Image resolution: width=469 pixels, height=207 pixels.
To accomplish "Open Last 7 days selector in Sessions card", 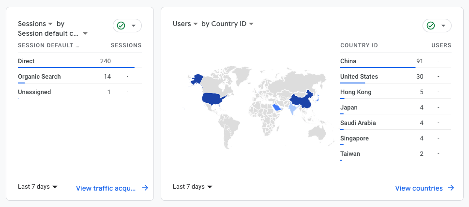I will click(38, 187).
